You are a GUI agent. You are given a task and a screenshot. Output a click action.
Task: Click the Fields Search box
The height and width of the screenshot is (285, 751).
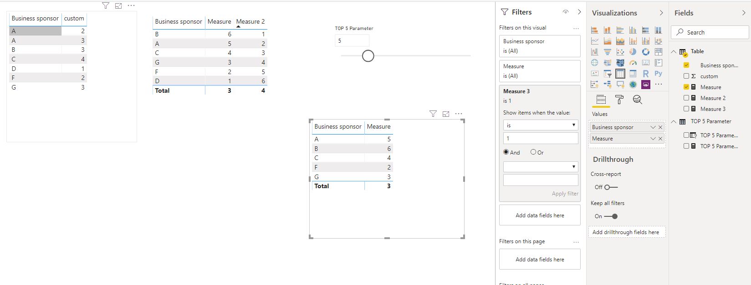[x=710, y=32]
